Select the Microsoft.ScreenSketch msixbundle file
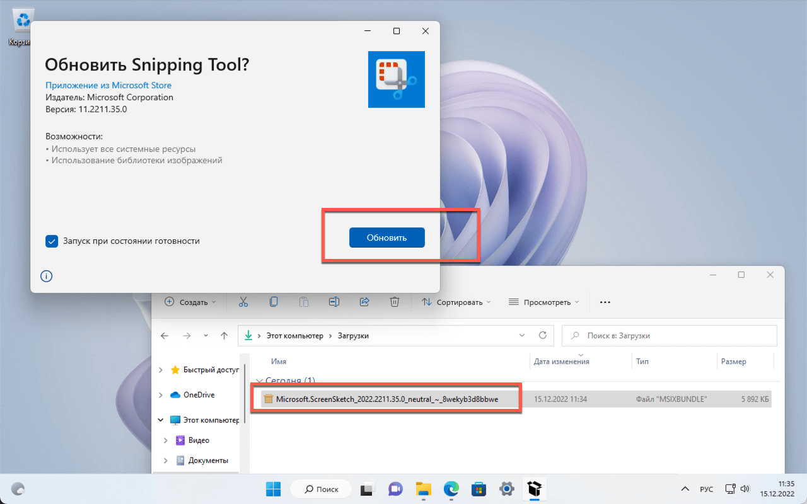This screenshot has width=807, height=504. (386, 399)
